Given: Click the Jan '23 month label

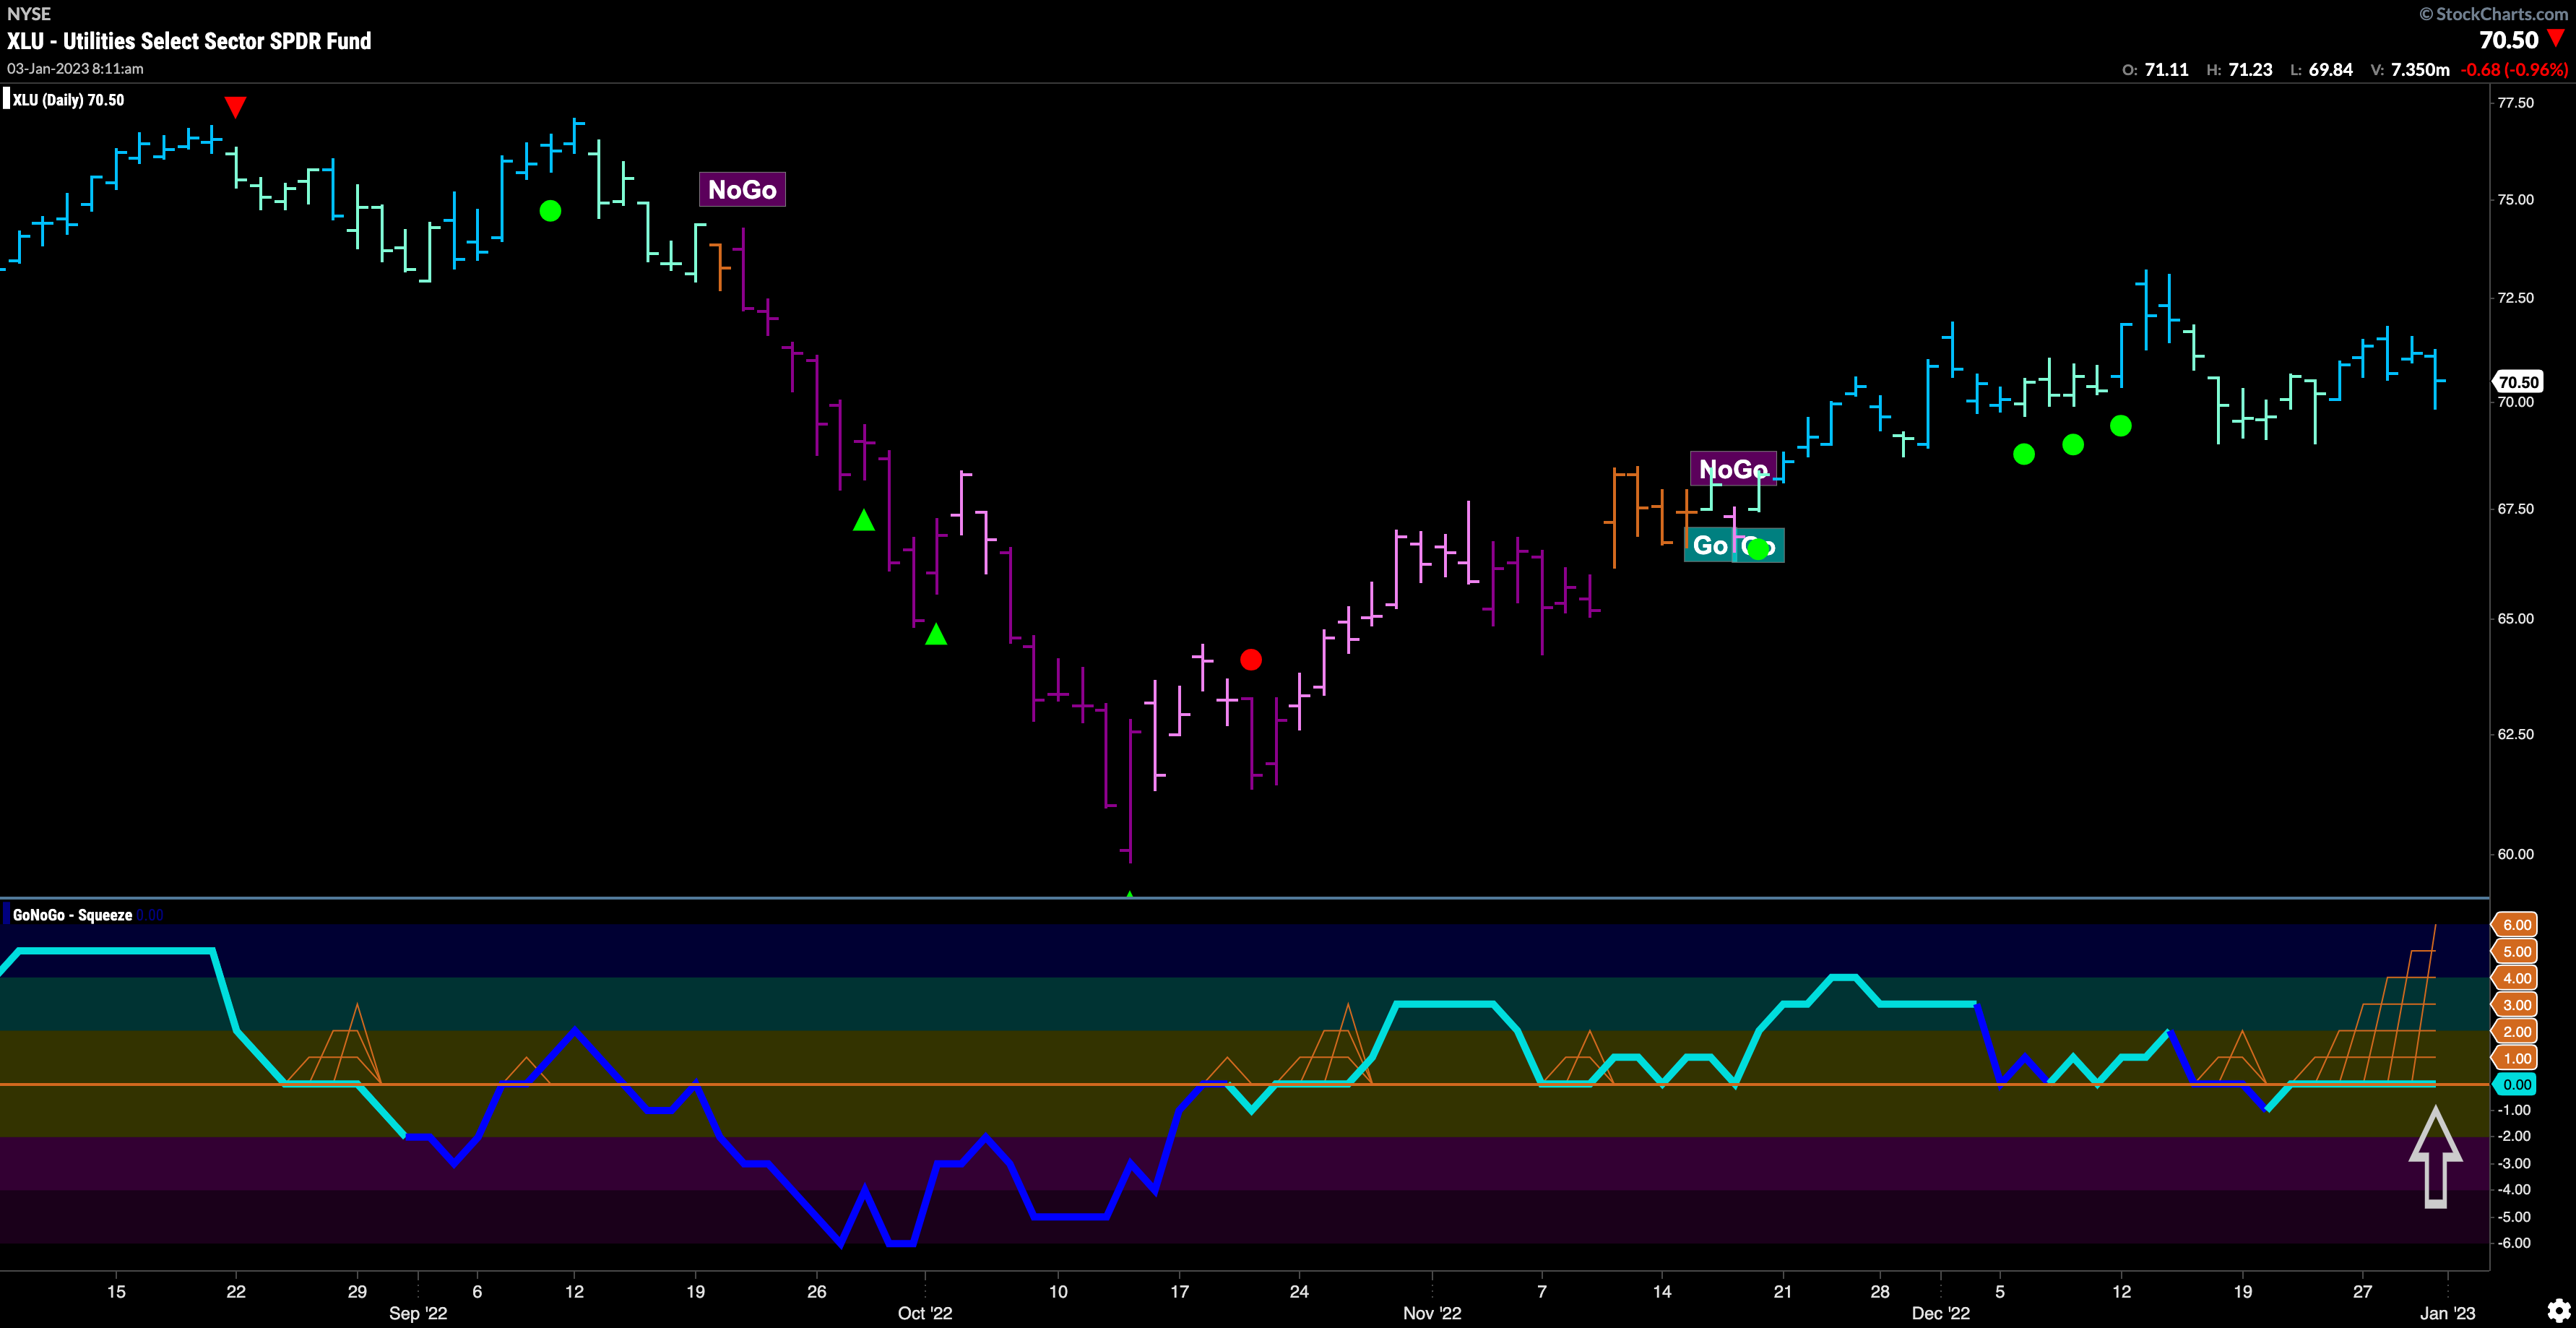Looking at the screenshot, I should [x=2447, y=1313].
